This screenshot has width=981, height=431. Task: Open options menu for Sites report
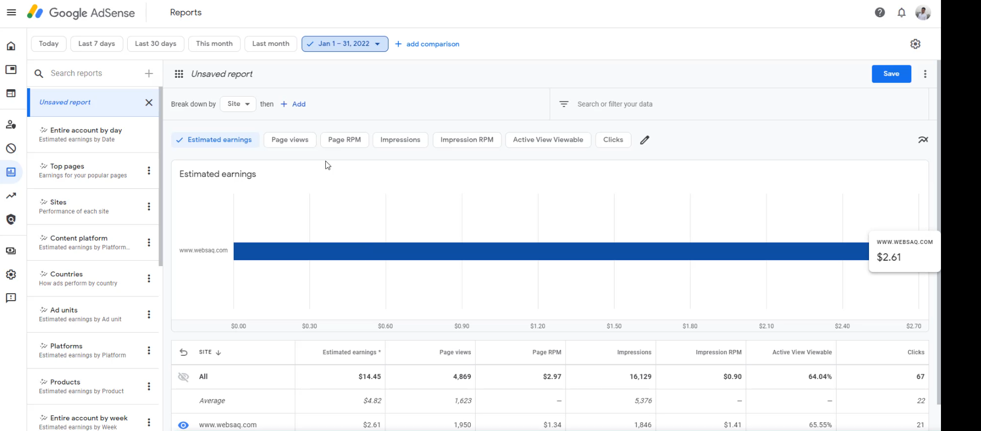click(149, 207)
